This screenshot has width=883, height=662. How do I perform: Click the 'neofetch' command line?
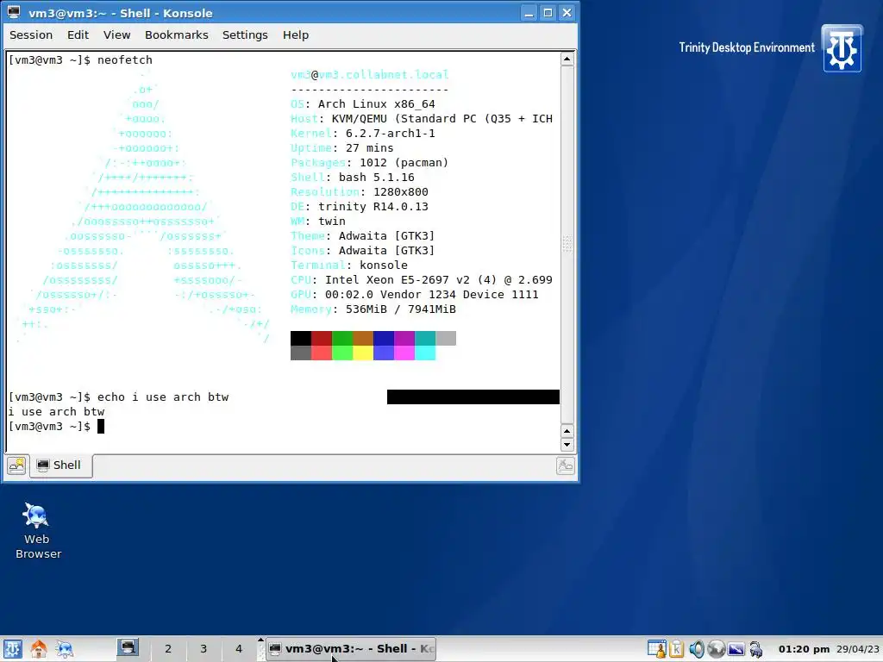[x=124, y=59]
